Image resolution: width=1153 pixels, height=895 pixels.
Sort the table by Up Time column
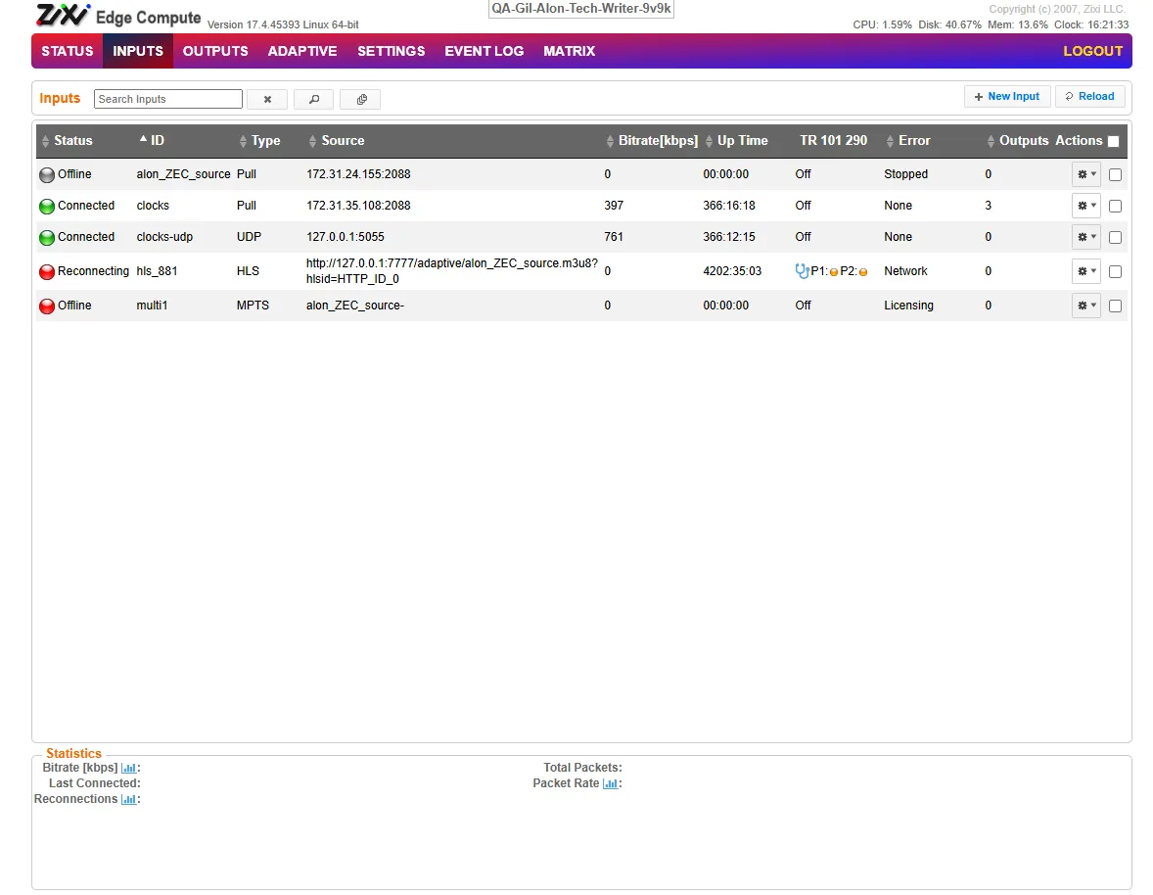[x=736, y=140]
